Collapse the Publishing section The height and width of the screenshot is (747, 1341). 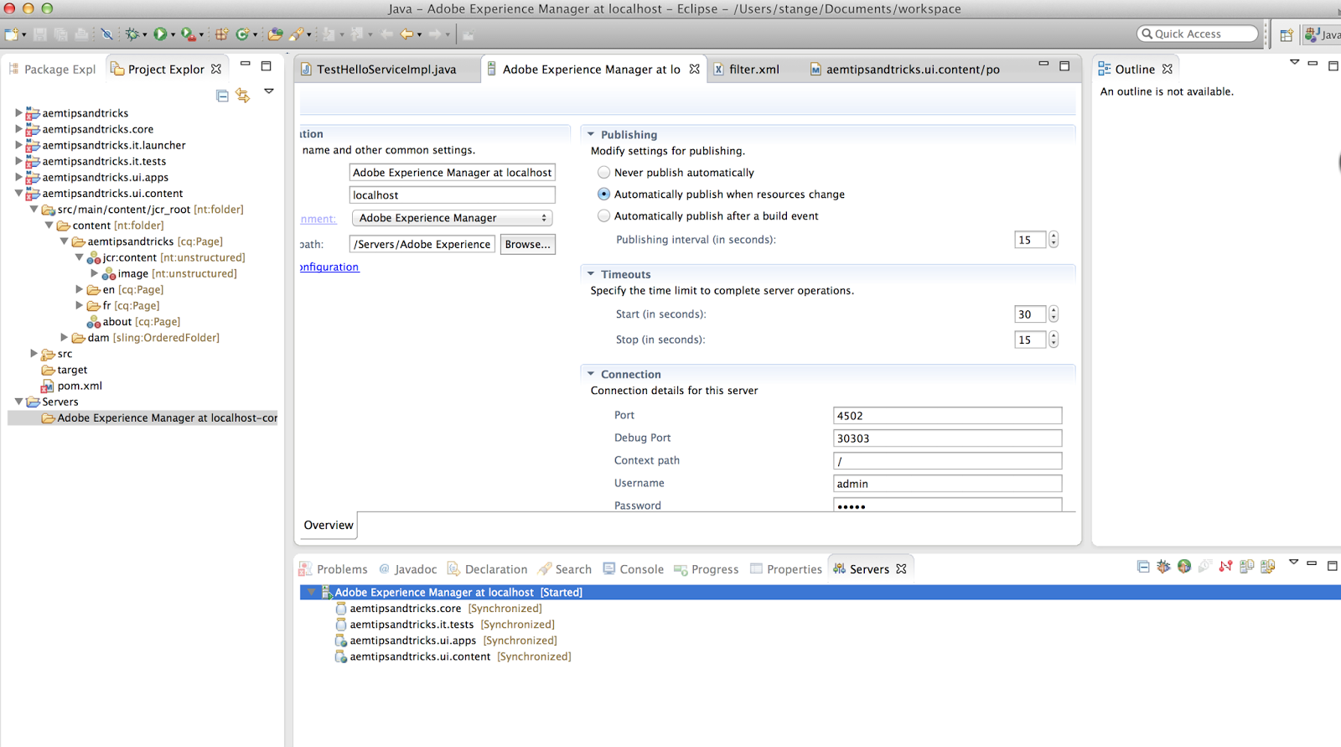(591, 134)
